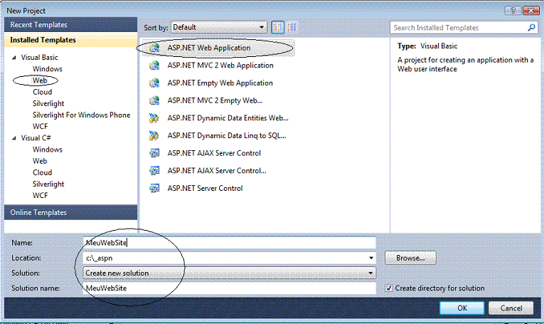Click the ASP.NET Server Control icon

154,188
